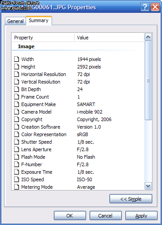Select the Lens Aperture value F/2.8
Viewport: 162px width, 225px height.
pyautogui.click(x=83, y=149)
